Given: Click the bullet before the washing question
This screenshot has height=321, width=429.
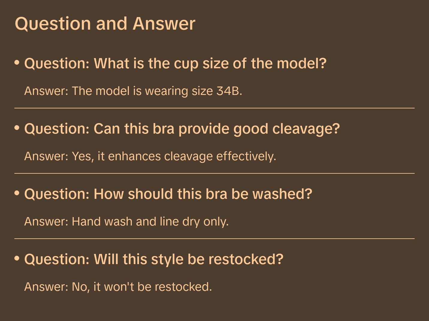Looking at the screenshot, I should (17, 193).
